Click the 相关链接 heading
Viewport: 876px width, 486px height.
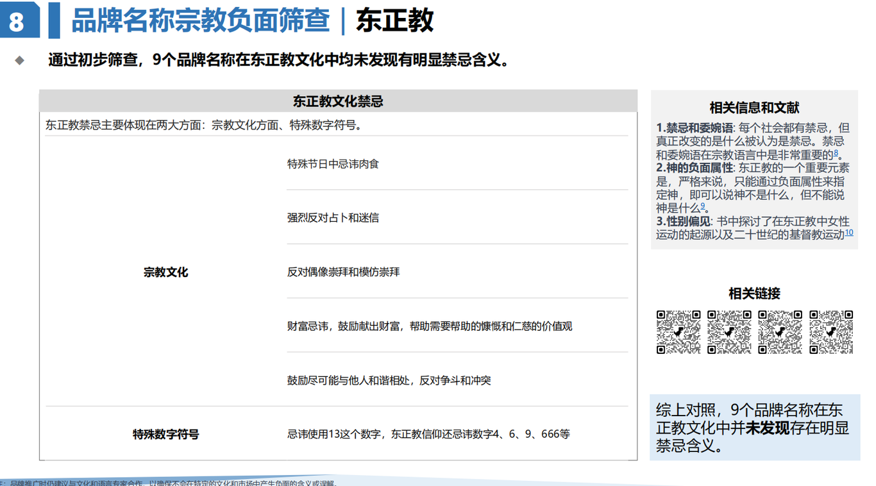pyautogui.click(x=754, y=294)
